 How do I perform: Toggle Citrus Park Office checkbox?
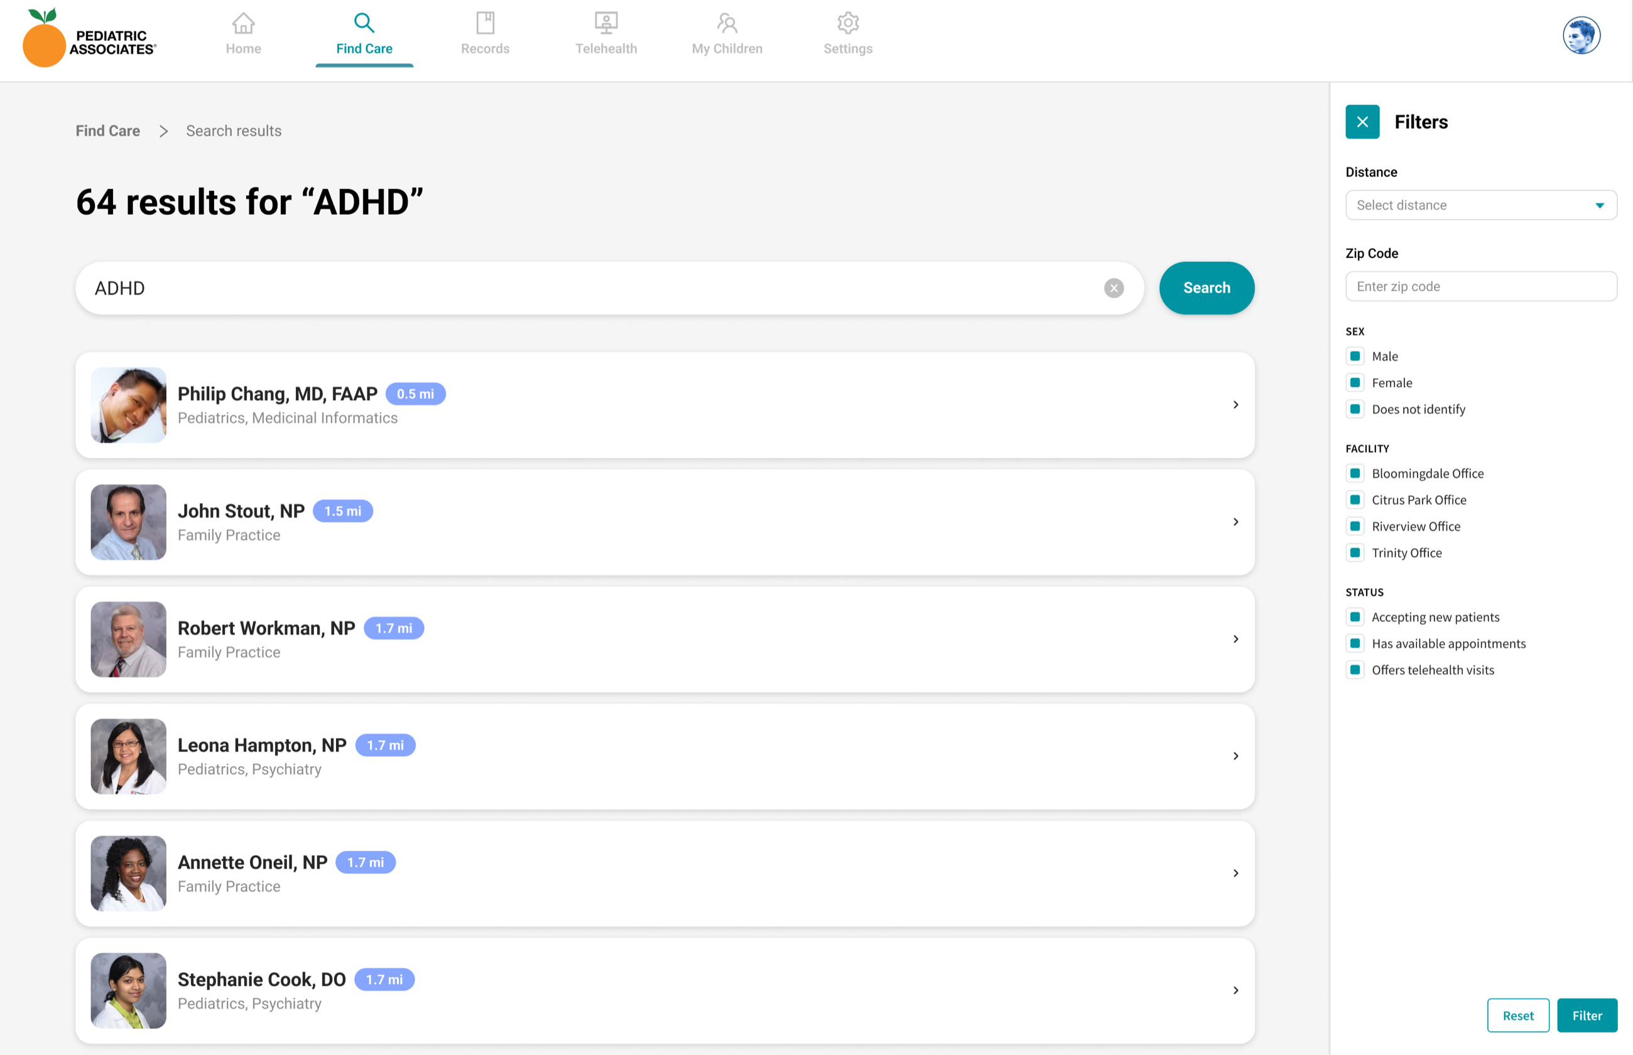(x=1354, y=500)
